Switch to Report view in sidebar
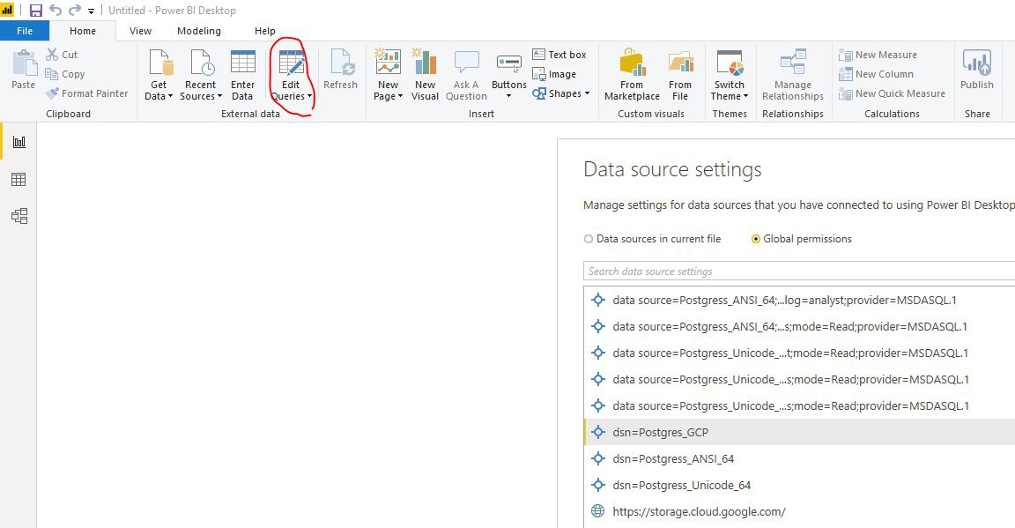Image resolution: width=1015 pixels, height=528 pixels. pyautogui.click(x=19, y=142)
